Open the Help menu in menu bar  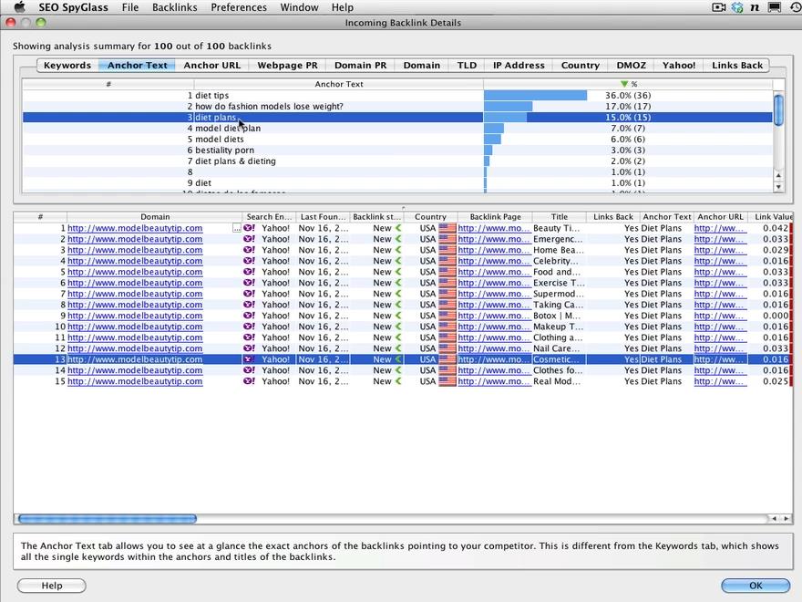coord(342,7)
